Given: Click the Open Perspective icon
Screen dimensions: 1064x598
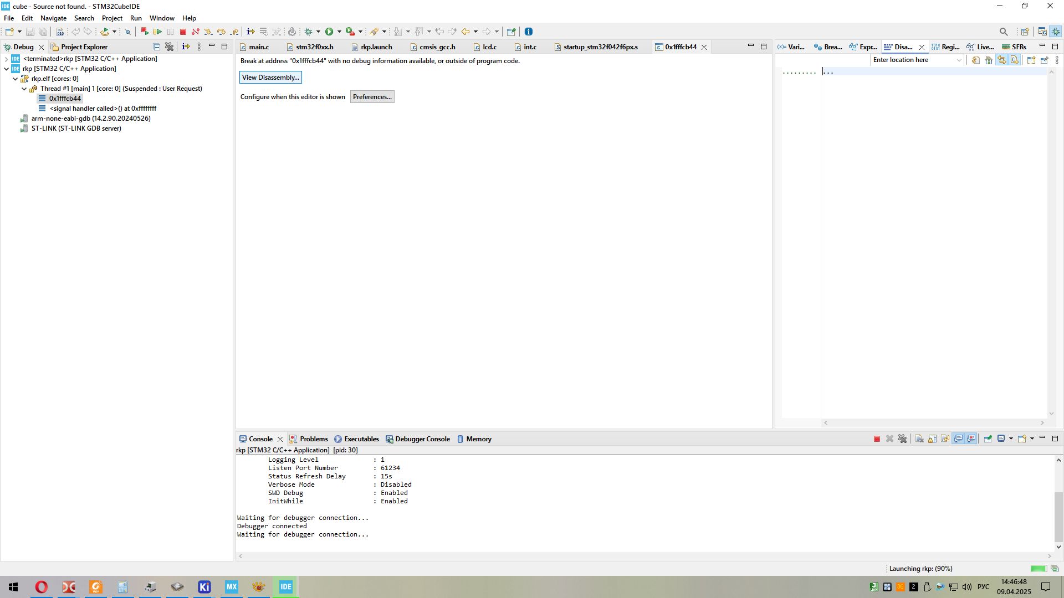Looking at the screenshot, I should pos(1025,32).
